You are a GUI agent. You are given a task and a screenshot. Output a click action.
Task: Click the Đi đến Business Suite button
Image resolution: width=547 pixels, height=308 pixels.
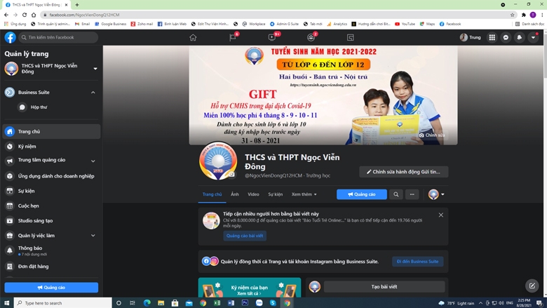(417, 261)
